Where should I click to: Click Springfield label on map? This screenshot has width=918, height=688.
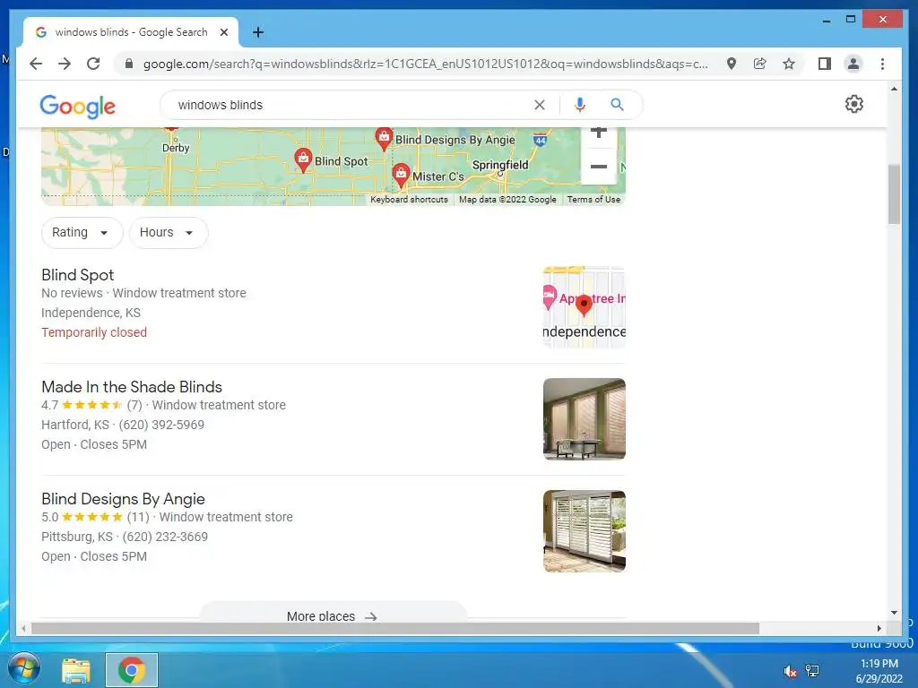point(500,165)
